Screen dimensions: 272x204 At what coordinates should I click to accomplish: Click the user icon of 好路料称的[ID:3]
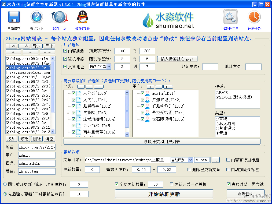148,106
